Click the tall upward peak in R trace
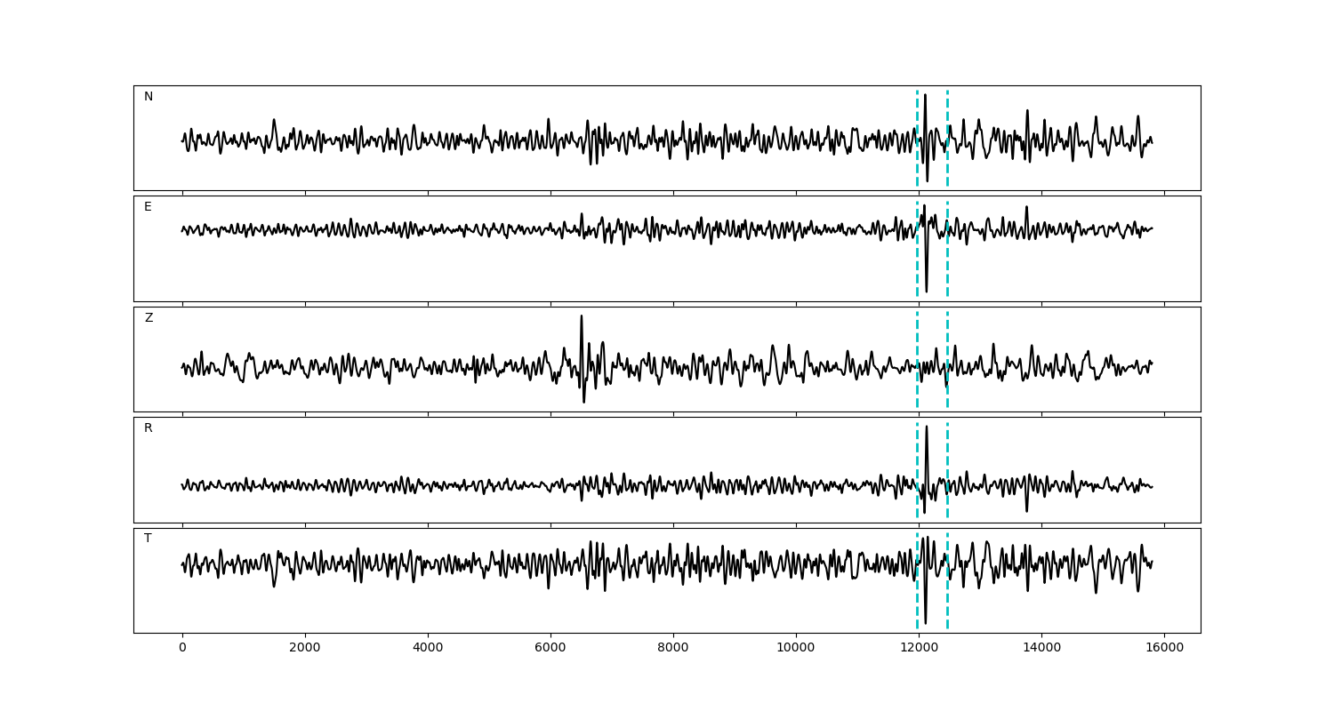Image resolution: width=1334 pixels, height=711 pixels. (x=927, y=428)
